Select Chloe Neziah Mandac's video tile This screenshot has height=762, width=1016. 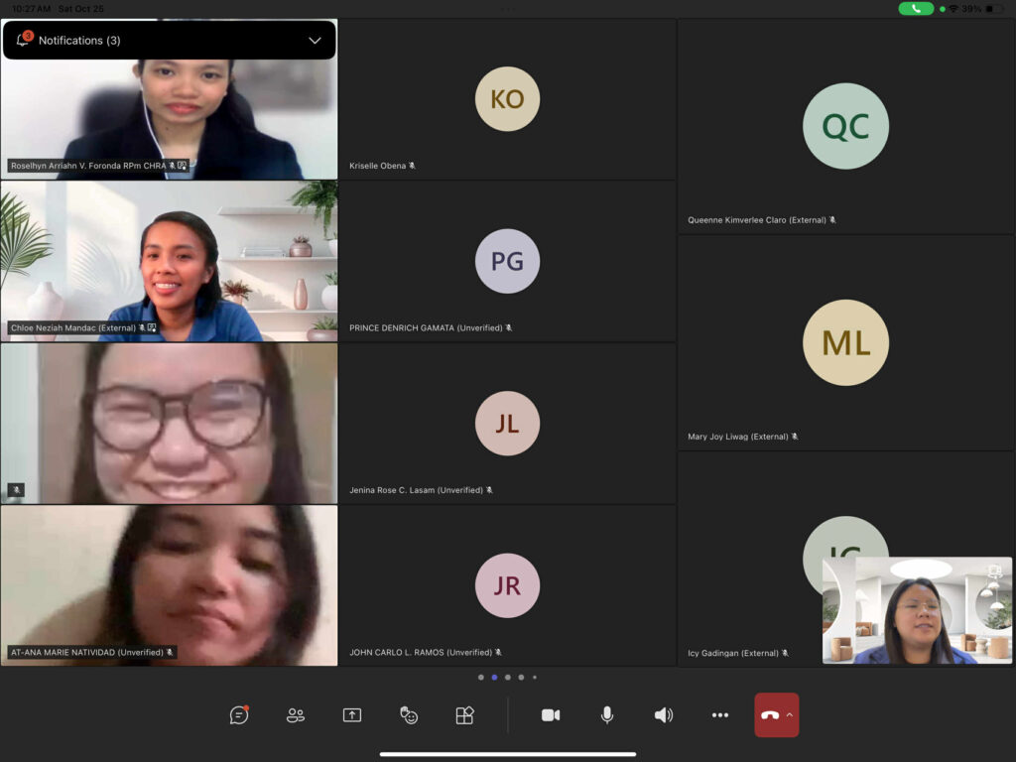pos(169,261)
